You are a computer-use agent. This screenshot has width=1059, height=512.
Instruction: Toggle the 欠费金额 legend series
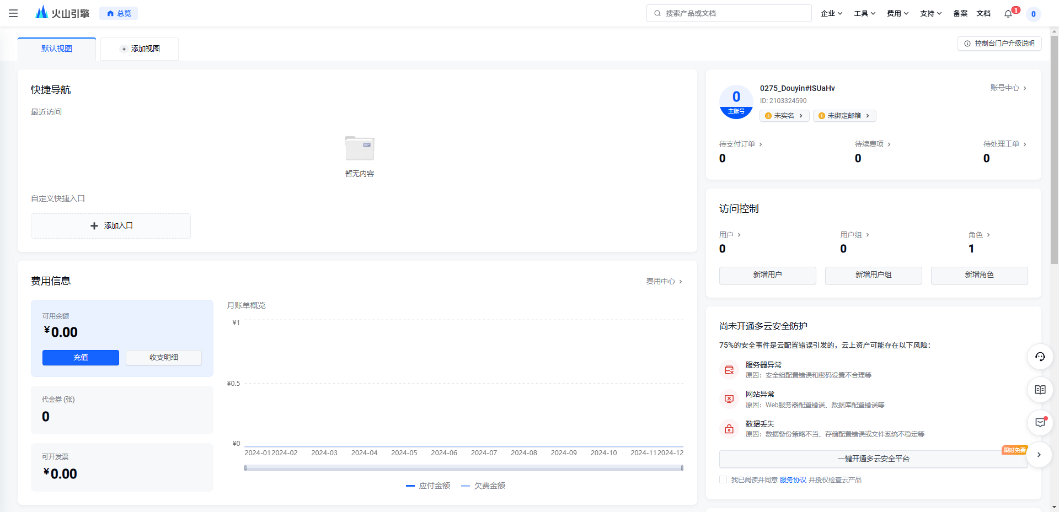coord(483,486)
